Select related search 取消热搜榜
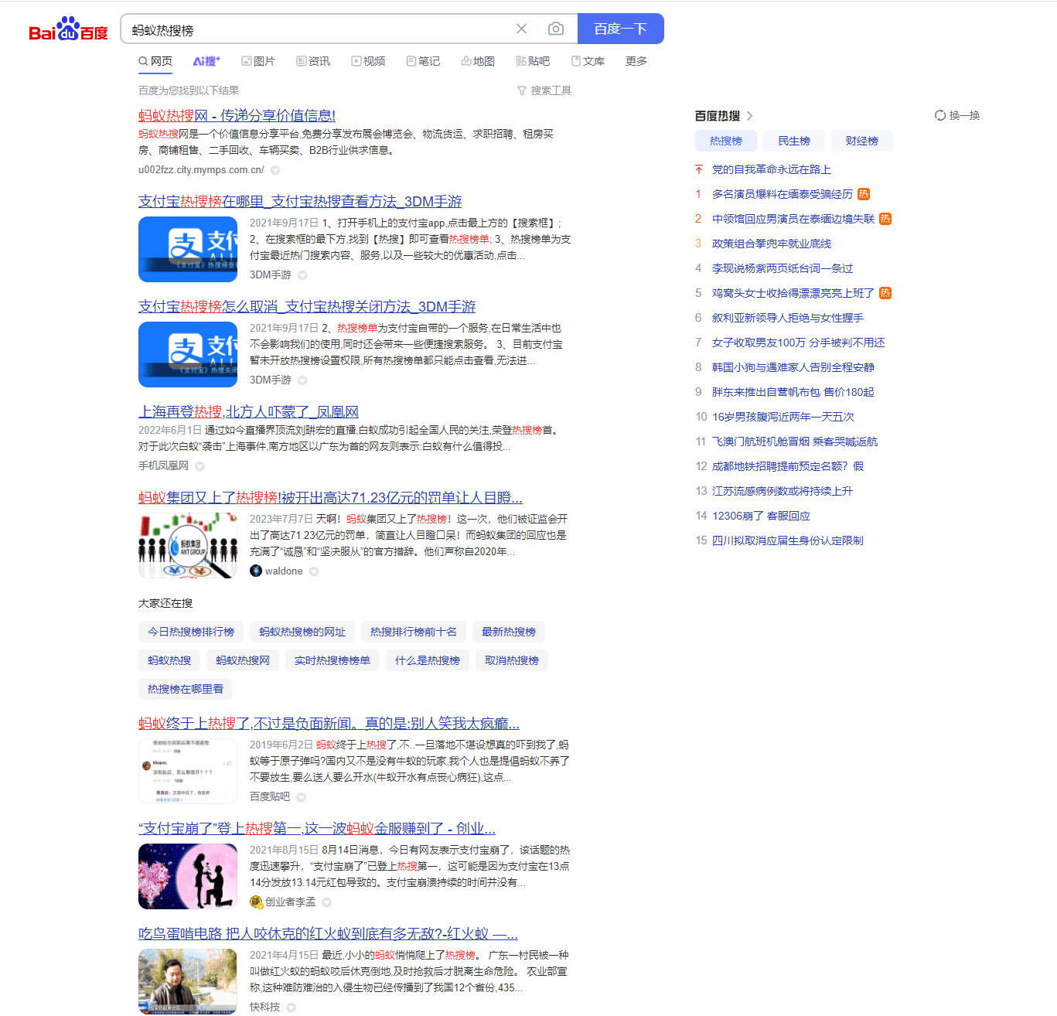This screenshot has width=1057, height=1016. coord(512,660)
